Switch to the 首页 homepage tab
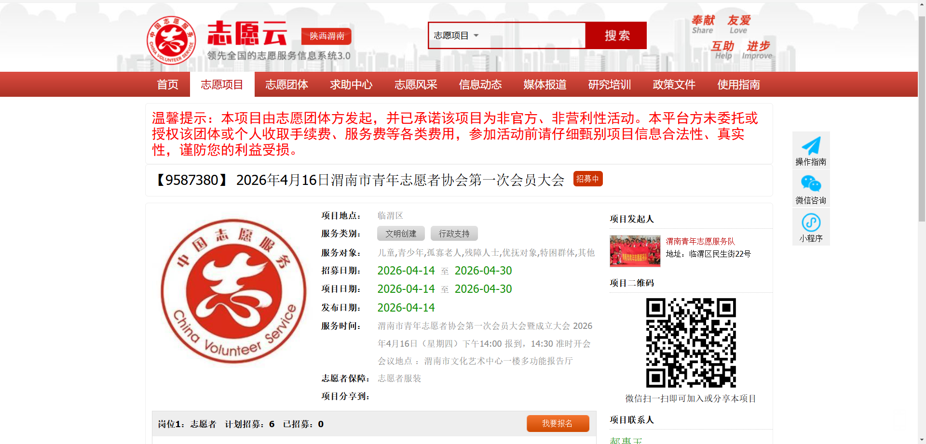The height and width of the screenshot is (444, 926). 167,84
